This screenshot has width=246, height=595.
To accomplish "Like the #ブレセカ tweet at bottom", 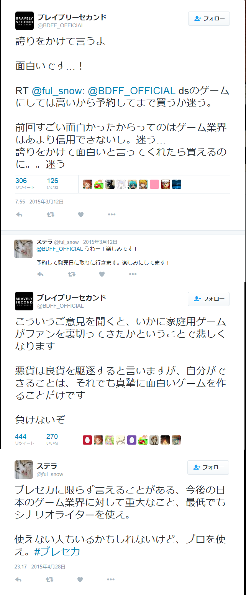I will pyautogui.click(x=80, y=579).
